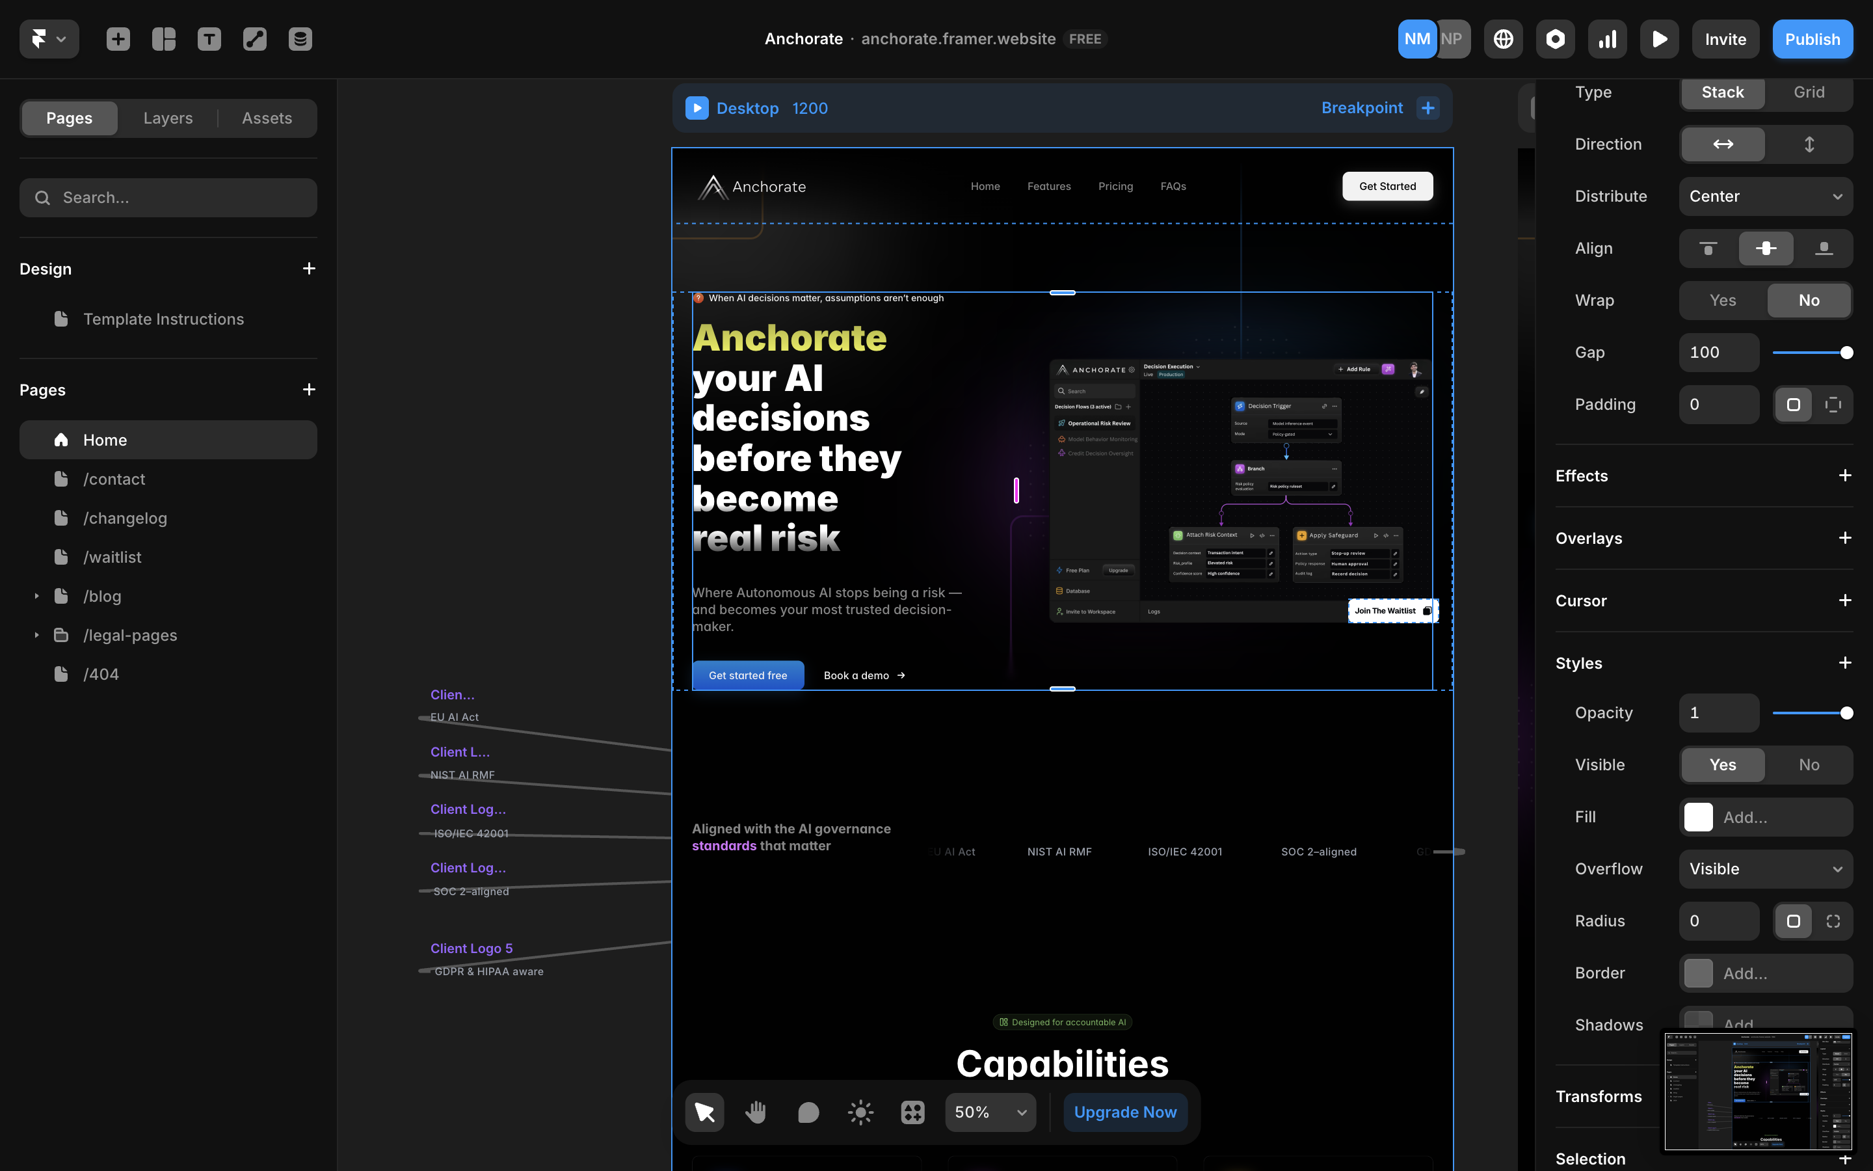Switch to the Assets tab
This screenshot has height=1171, width=1873.
pos(267,118)
